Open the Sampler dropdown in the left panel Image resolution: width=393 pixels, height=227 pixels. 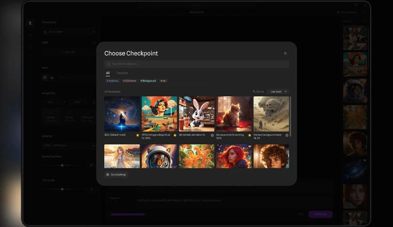pos(69,145)
